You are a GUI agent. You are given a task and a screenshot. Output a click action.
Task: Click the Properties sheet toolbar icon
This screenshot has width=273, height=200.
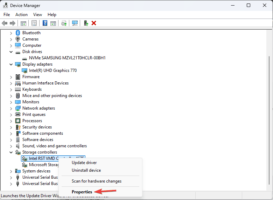(34, 23)
